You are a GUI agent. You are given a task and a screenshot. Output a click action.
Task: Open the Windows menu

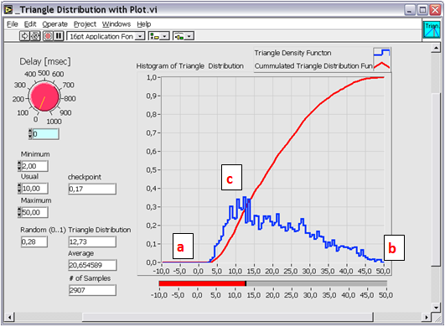pos(116,24)
